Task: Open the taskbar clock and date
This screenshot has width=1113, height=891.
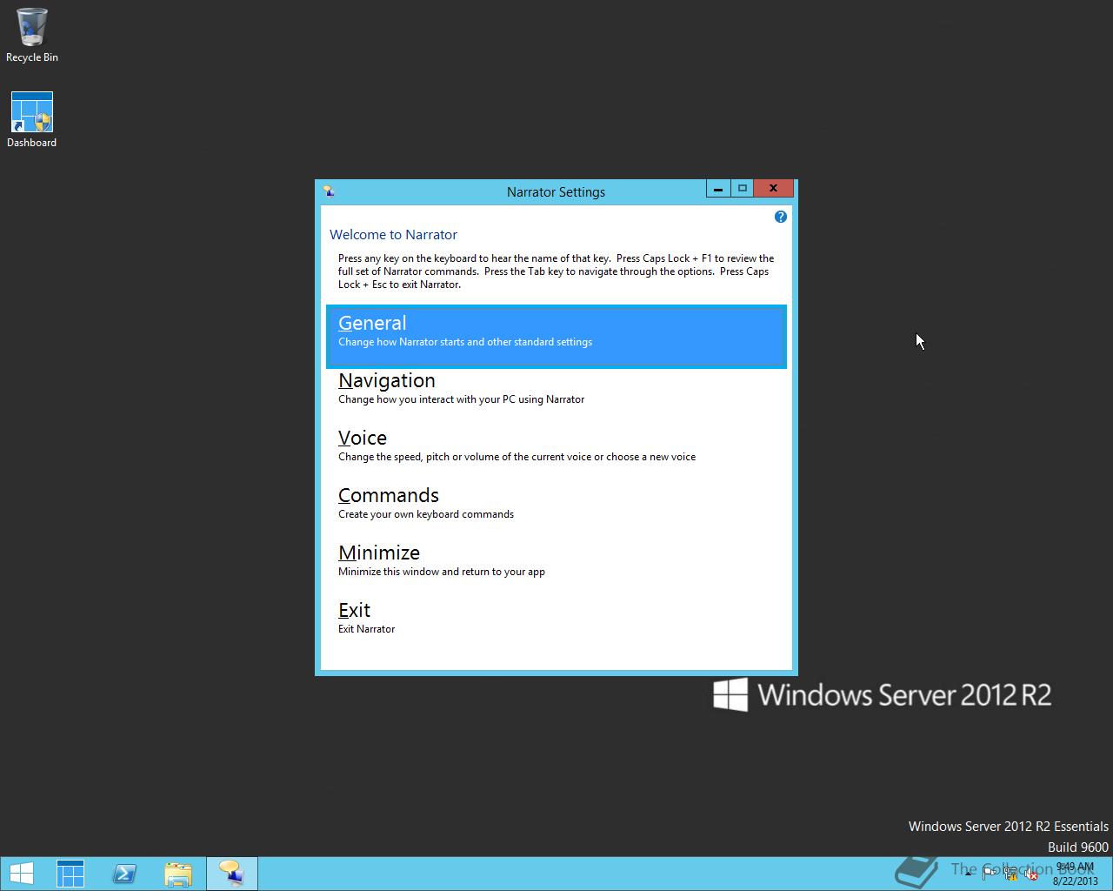Action: click(1076, 874)
